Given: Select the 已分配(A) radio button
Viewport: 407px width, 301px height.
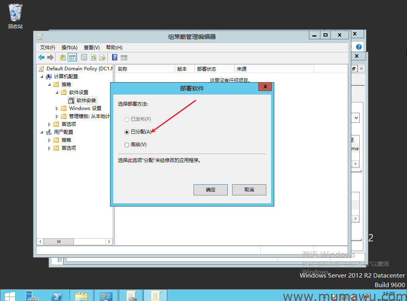Looking at the screenshot, I should tap(127, 132).
